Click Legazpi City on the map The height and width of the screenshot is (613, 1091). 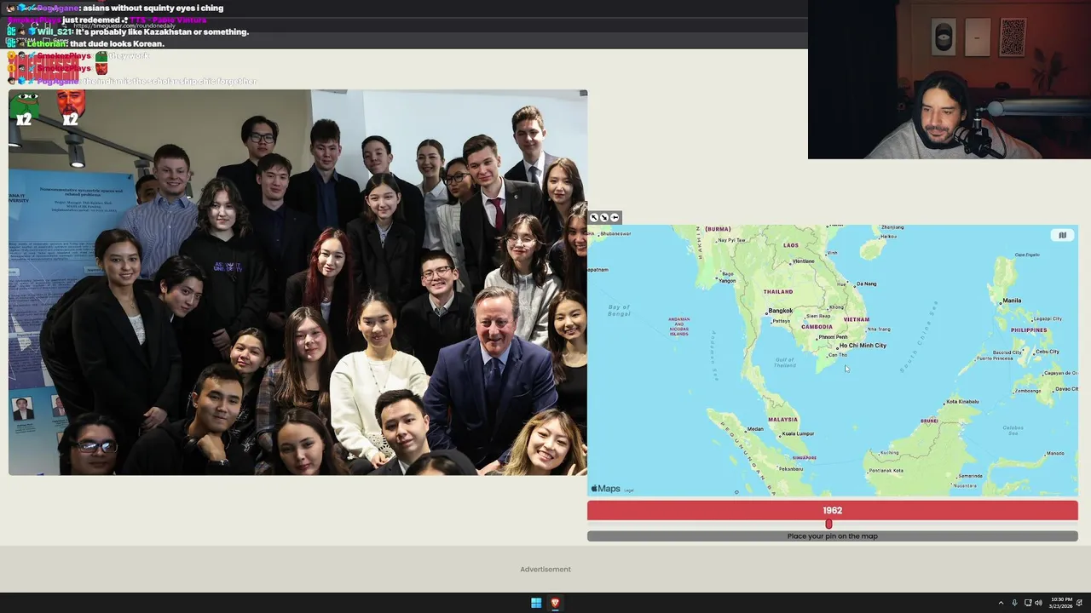pyautogui.click(x=1046, y=318)
